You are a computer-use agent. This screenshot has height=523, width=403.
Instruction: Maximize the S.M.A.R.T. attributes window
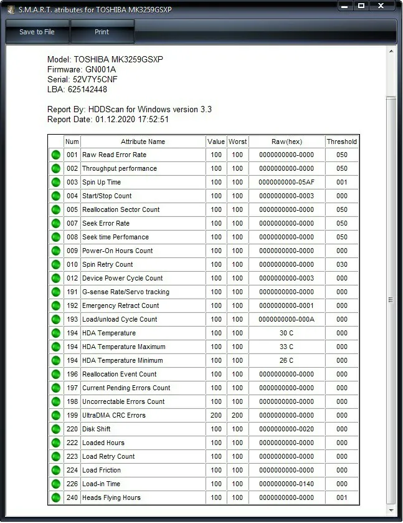(x=361, y=6)
